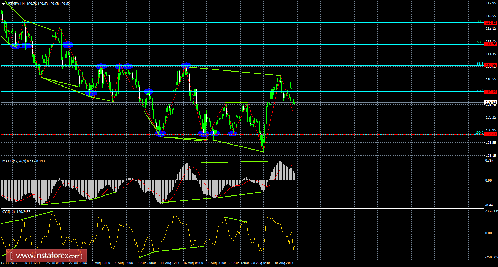
Task: Select the CCI(14) indicator label
Action: pyautogui.click(x=9, y=212)
